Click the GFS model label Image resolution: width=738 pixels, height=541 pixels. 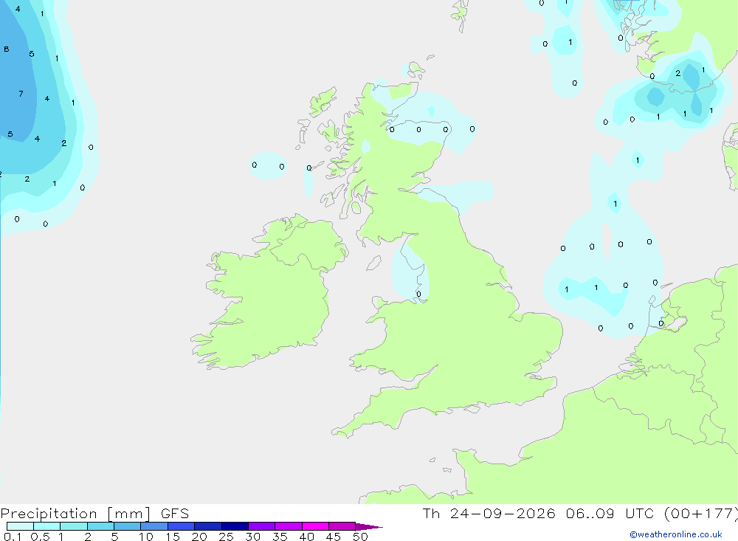pos(175,513)
